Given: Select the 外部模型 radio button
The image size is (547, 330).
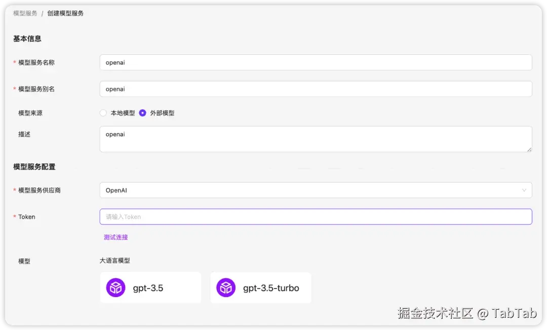Looking at the screenshot, I should pos(142,113).
